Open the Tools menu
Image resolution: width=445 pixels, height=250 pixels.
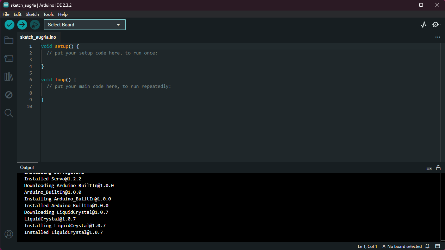point(49,14)
